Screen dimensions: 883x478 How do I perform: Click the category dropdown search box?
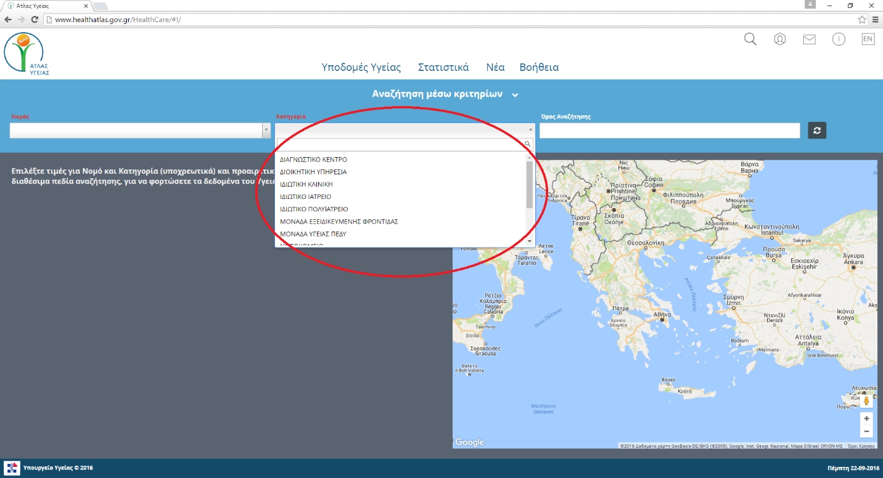click(x=405, y=144)
